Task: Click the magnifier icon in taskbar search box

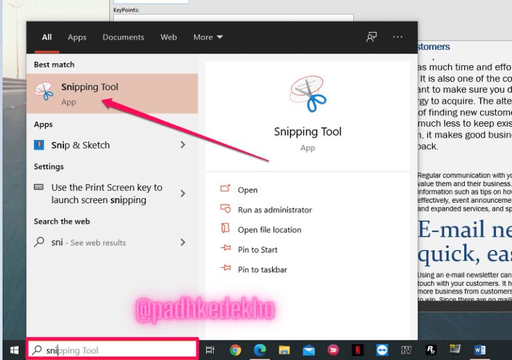Action: click(x=37, y=350)
